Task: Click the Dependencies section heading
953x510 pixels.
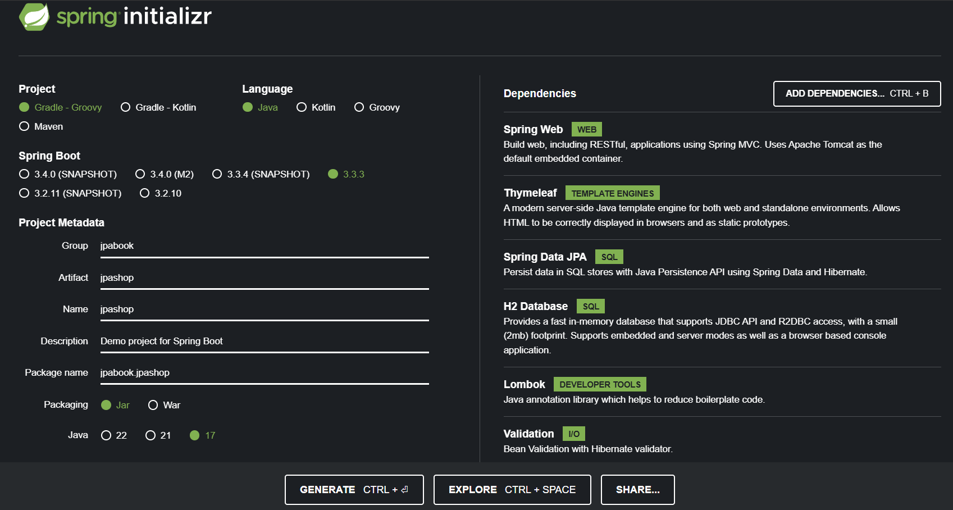Action: (x=540, y=94)
